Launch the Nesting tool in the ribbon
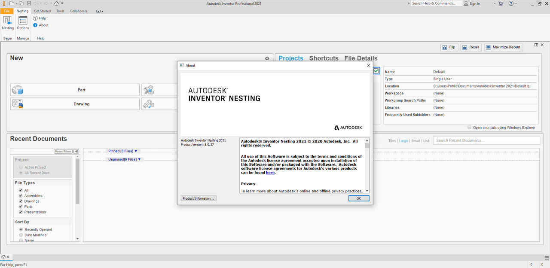 [8, 23]
